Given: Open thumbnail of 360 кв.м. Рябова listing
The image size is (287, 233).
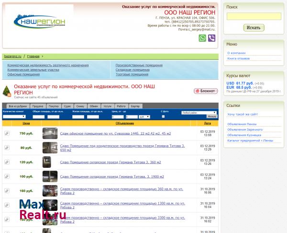Looking at the screenshot, I should pyautogui.click(x=50, y=191).
